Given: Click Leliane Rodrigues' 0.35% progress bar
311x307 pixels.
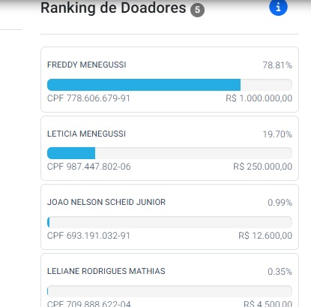Looking at the screenshot, I should (x=169, y=291).
